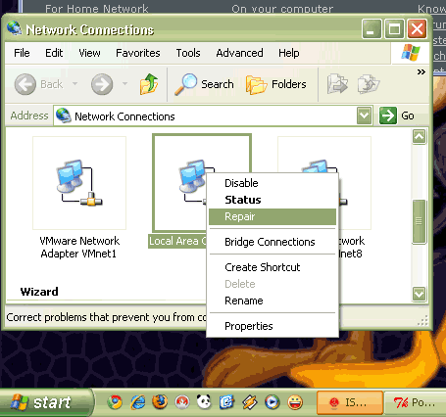The width and height of the screenshot is (446, 417).
Task: Maximize the Network Connections window
Action: click(x=394, y=29)
